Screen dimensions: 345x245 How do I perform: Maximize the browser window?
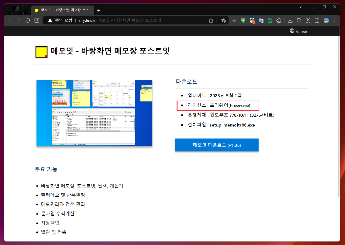pos(324,7)
